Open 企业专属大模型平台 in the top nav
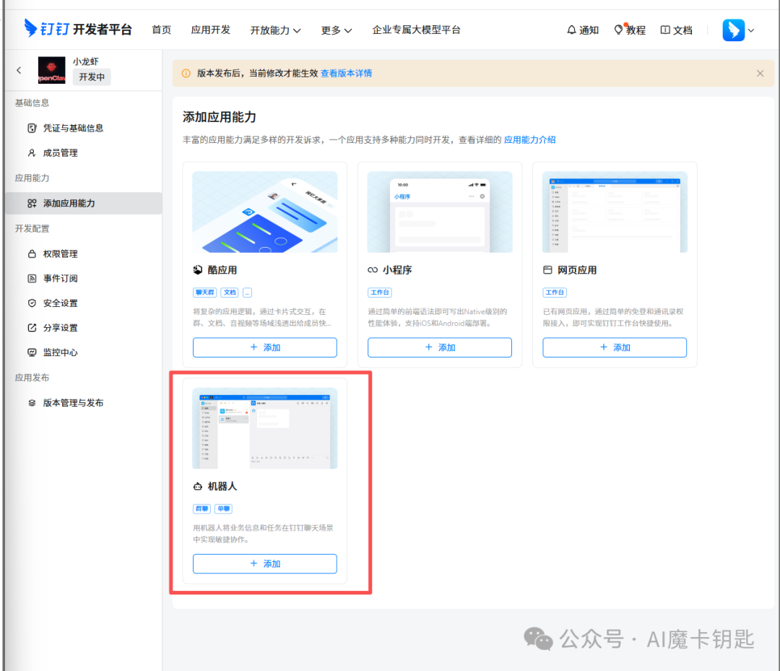Screen dimensions: 780x671 (416, 30)
